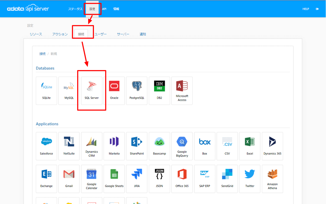Open the HELP link
This screenshot has height=204, width=326.
(x=306, y=9)
